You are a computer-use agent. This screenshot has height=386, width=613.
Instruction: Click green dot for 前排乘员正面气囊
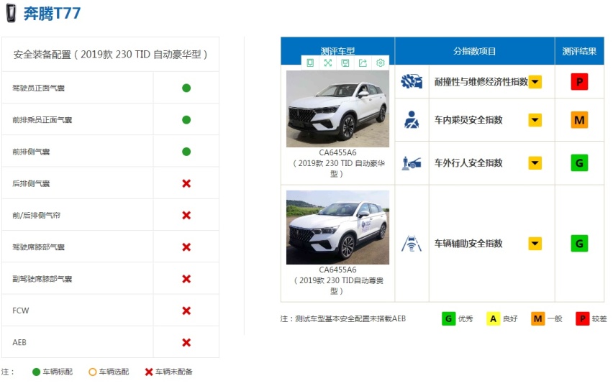click(186, 119)
